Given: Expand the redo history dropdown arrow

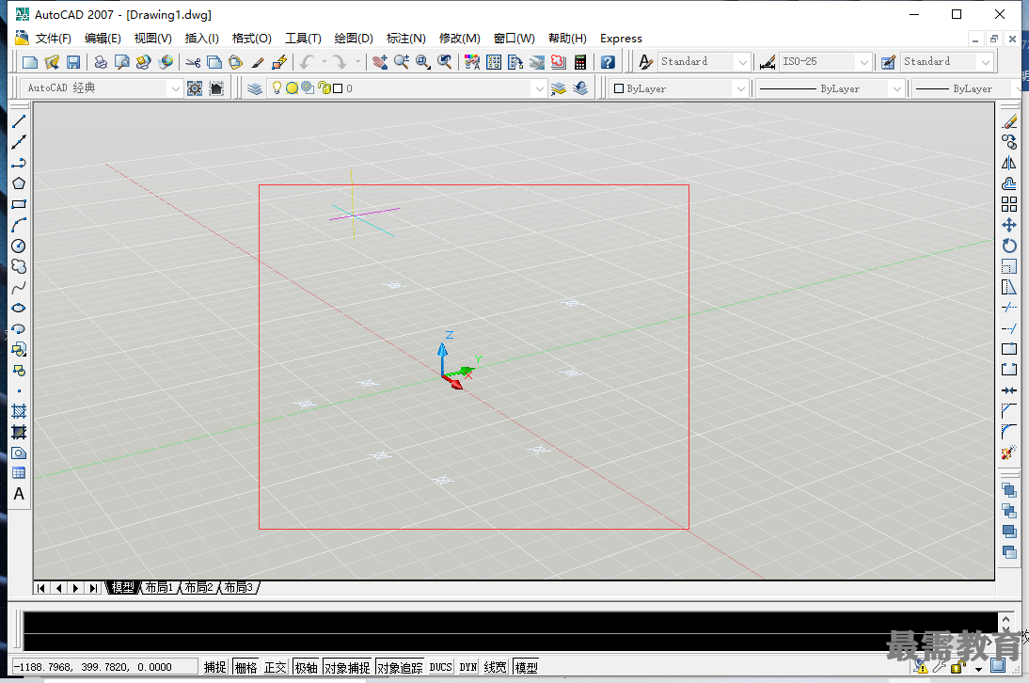Looking at the screenshot, I should [x=357, y=62].
